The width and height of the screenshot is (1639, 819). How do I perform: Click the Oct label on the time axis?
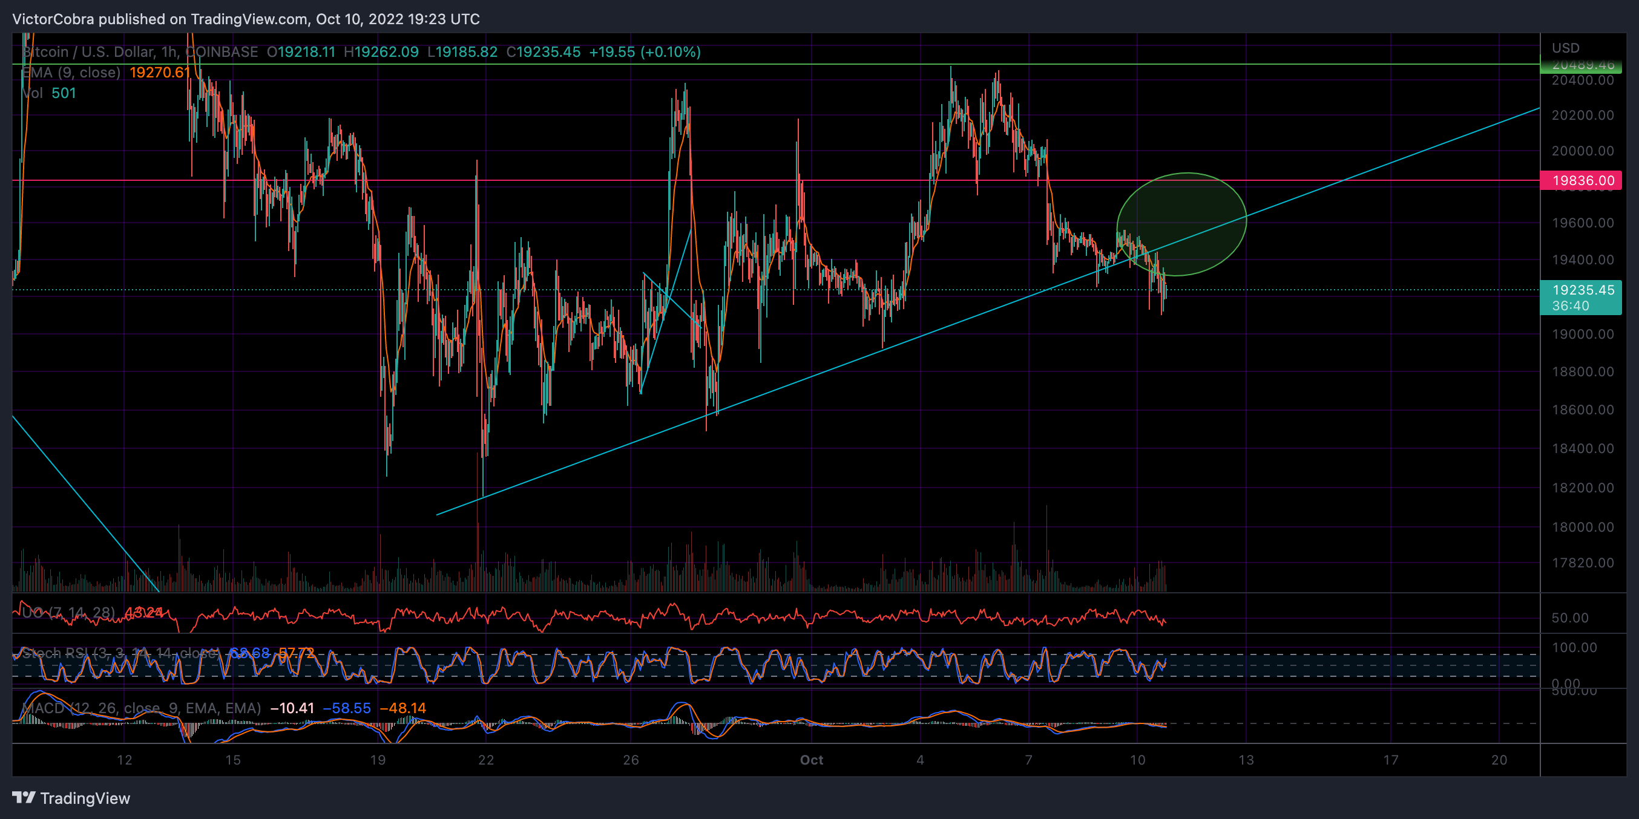pyautogui.click(x=811, y=760)
